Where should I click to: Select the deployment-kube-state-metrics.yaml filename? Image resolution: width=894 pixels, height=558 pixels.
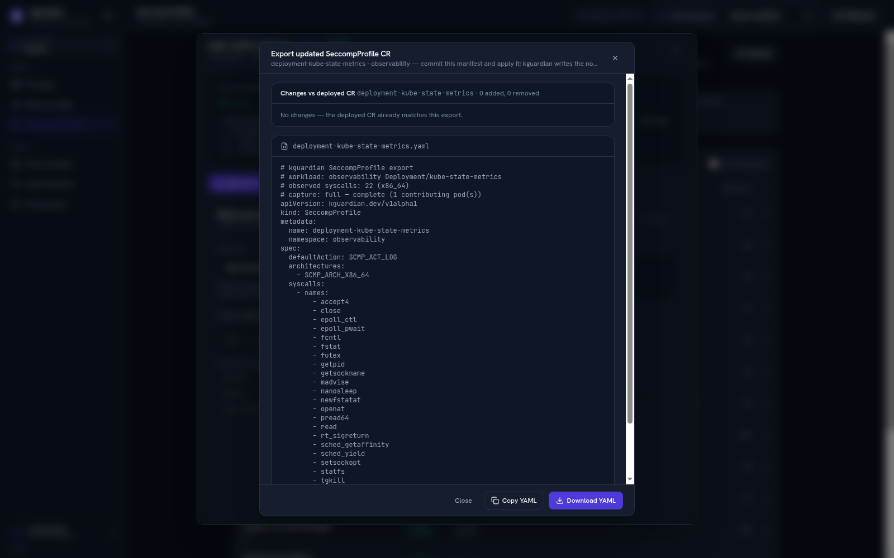tap(361, 146)
